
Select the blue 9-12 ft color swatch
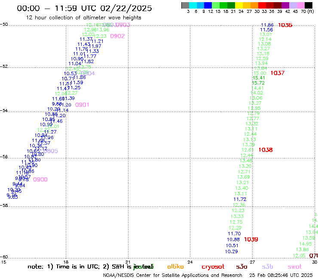208,5
